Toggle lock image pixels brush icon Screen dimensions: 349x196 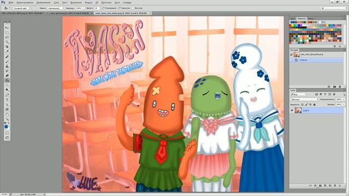tap(306, 105)
